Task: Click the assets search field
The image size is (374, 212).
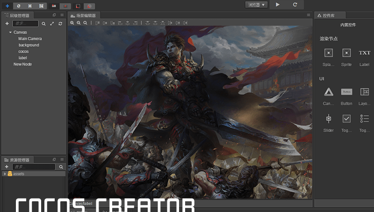Action: [x=34, y=167]
